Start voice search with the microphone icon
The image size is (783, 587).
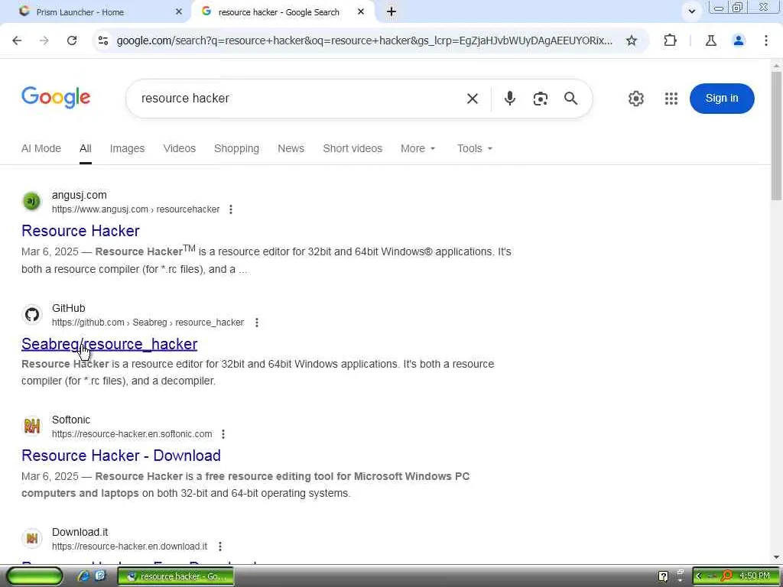(509, 99)
